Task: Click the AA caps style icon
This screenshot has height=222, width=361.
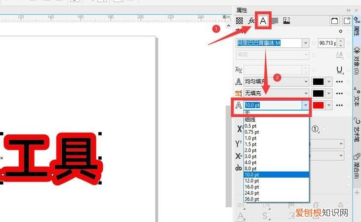Action: (339, 55)
